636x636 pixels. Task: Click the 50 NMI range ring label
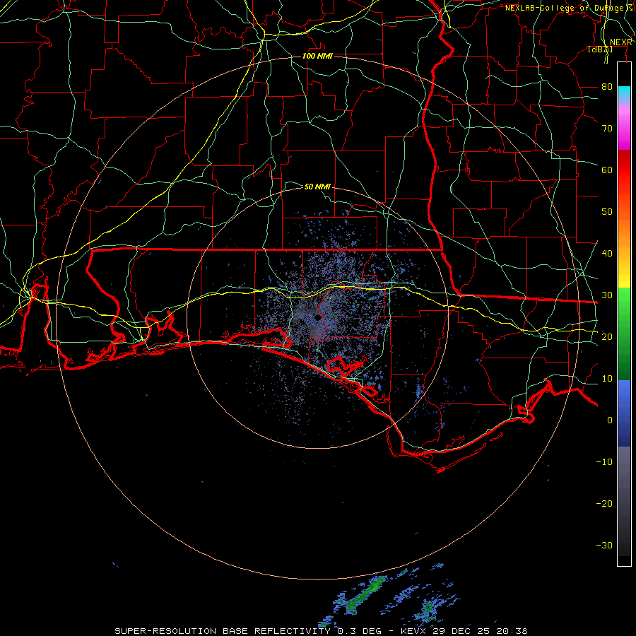[317, 187]
